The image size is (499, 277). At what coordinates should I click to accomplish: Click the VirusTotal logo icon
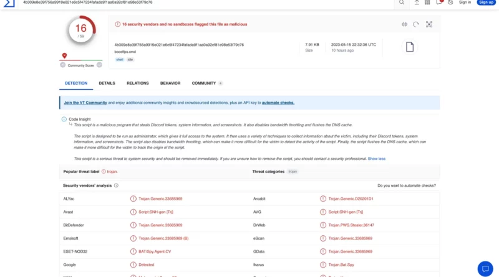(x=9, y=3)
